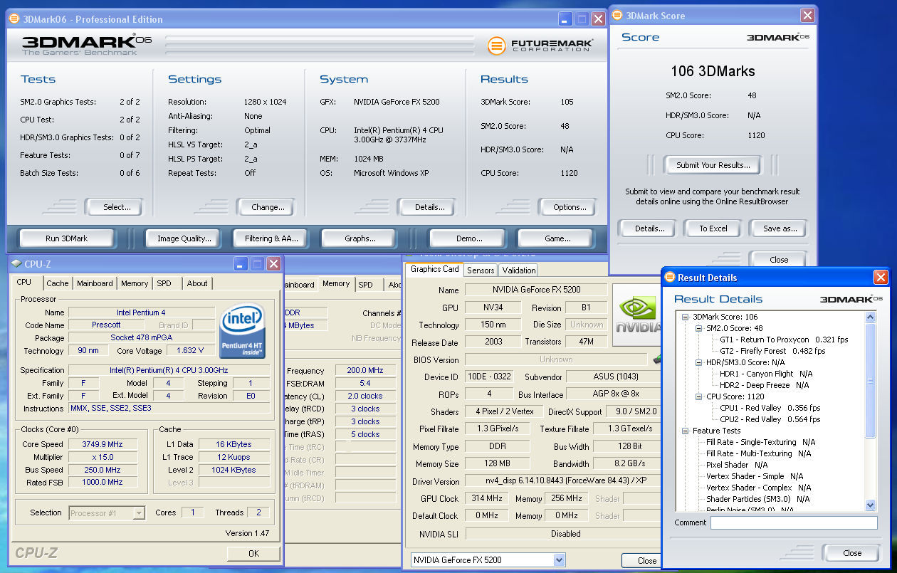
Task: Collapse the HDR/SM3.0 Score node
Action: pyautogui.click(x=698, y=362)
